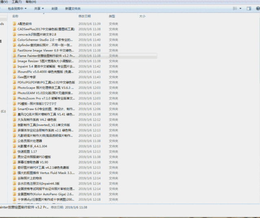The width and height of the screenshot is (260, 218).
Task: Sort by the 名称 column header
Action: click(x=15, y=16)
